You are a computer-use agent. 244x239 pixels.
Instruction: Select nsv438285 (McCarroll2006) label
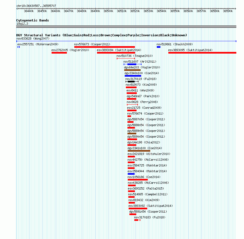pos(148,183)
